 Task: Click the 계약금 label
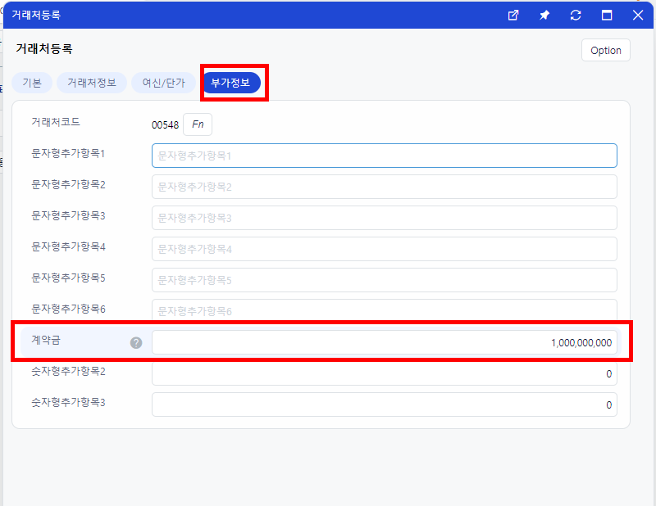coord(46,340)
